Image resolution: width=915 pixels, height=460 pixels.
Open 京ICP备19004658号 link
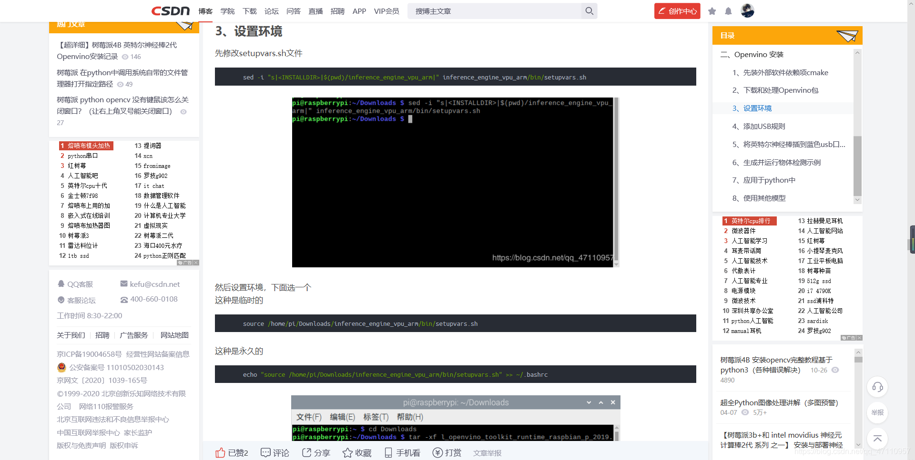coord(89,354)
